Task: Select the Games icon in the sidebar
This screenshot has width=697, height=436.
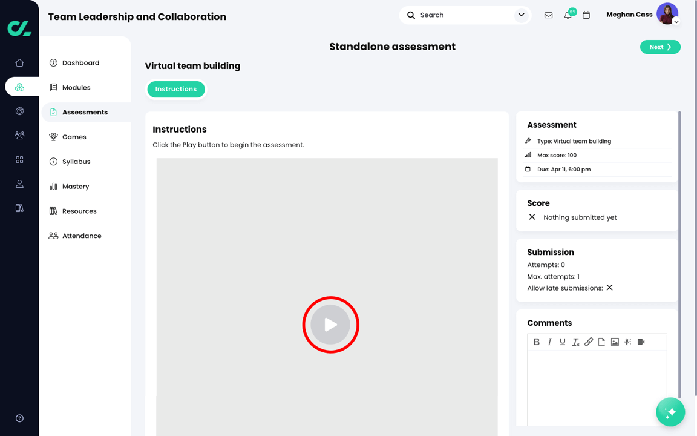Action: (54, 136)
